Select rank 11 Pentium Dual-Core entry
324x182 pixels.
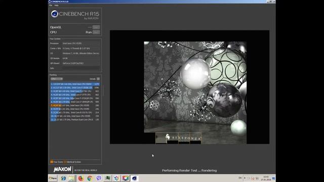(75, 119)
